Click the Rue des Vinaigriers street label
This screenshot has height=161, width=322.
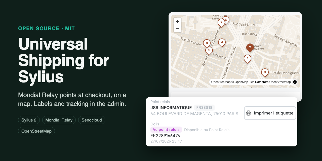(x=285, y=73)
